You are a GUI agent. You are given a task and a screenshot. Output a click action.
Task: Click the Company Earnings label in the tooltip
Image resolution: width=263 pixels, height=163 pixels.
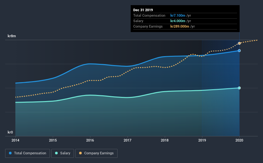pos(148,26)
